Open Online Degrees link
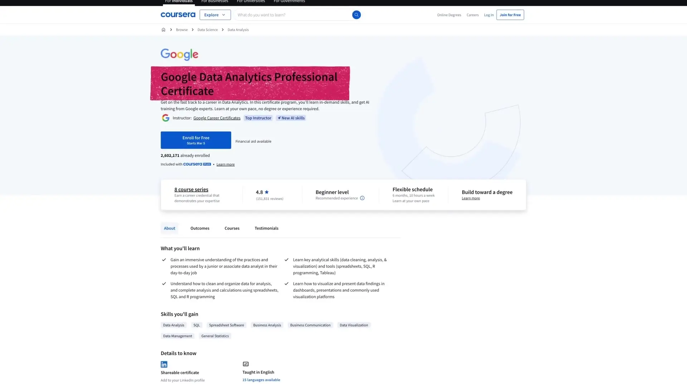Viewport: 687px width, 386px height. [449, 15]
